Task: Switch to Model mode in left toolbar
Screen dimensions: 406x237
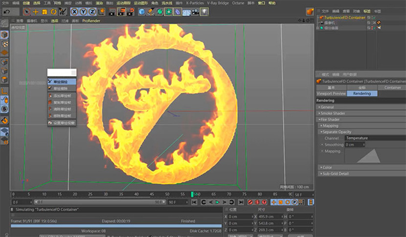Action: (4, 35)
